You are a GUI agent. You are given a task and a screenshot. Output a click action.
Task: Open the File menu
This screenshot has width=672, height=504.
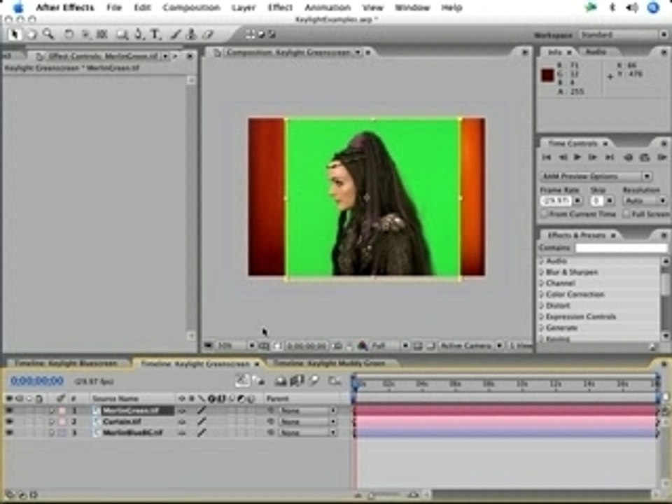coord(114,7)
